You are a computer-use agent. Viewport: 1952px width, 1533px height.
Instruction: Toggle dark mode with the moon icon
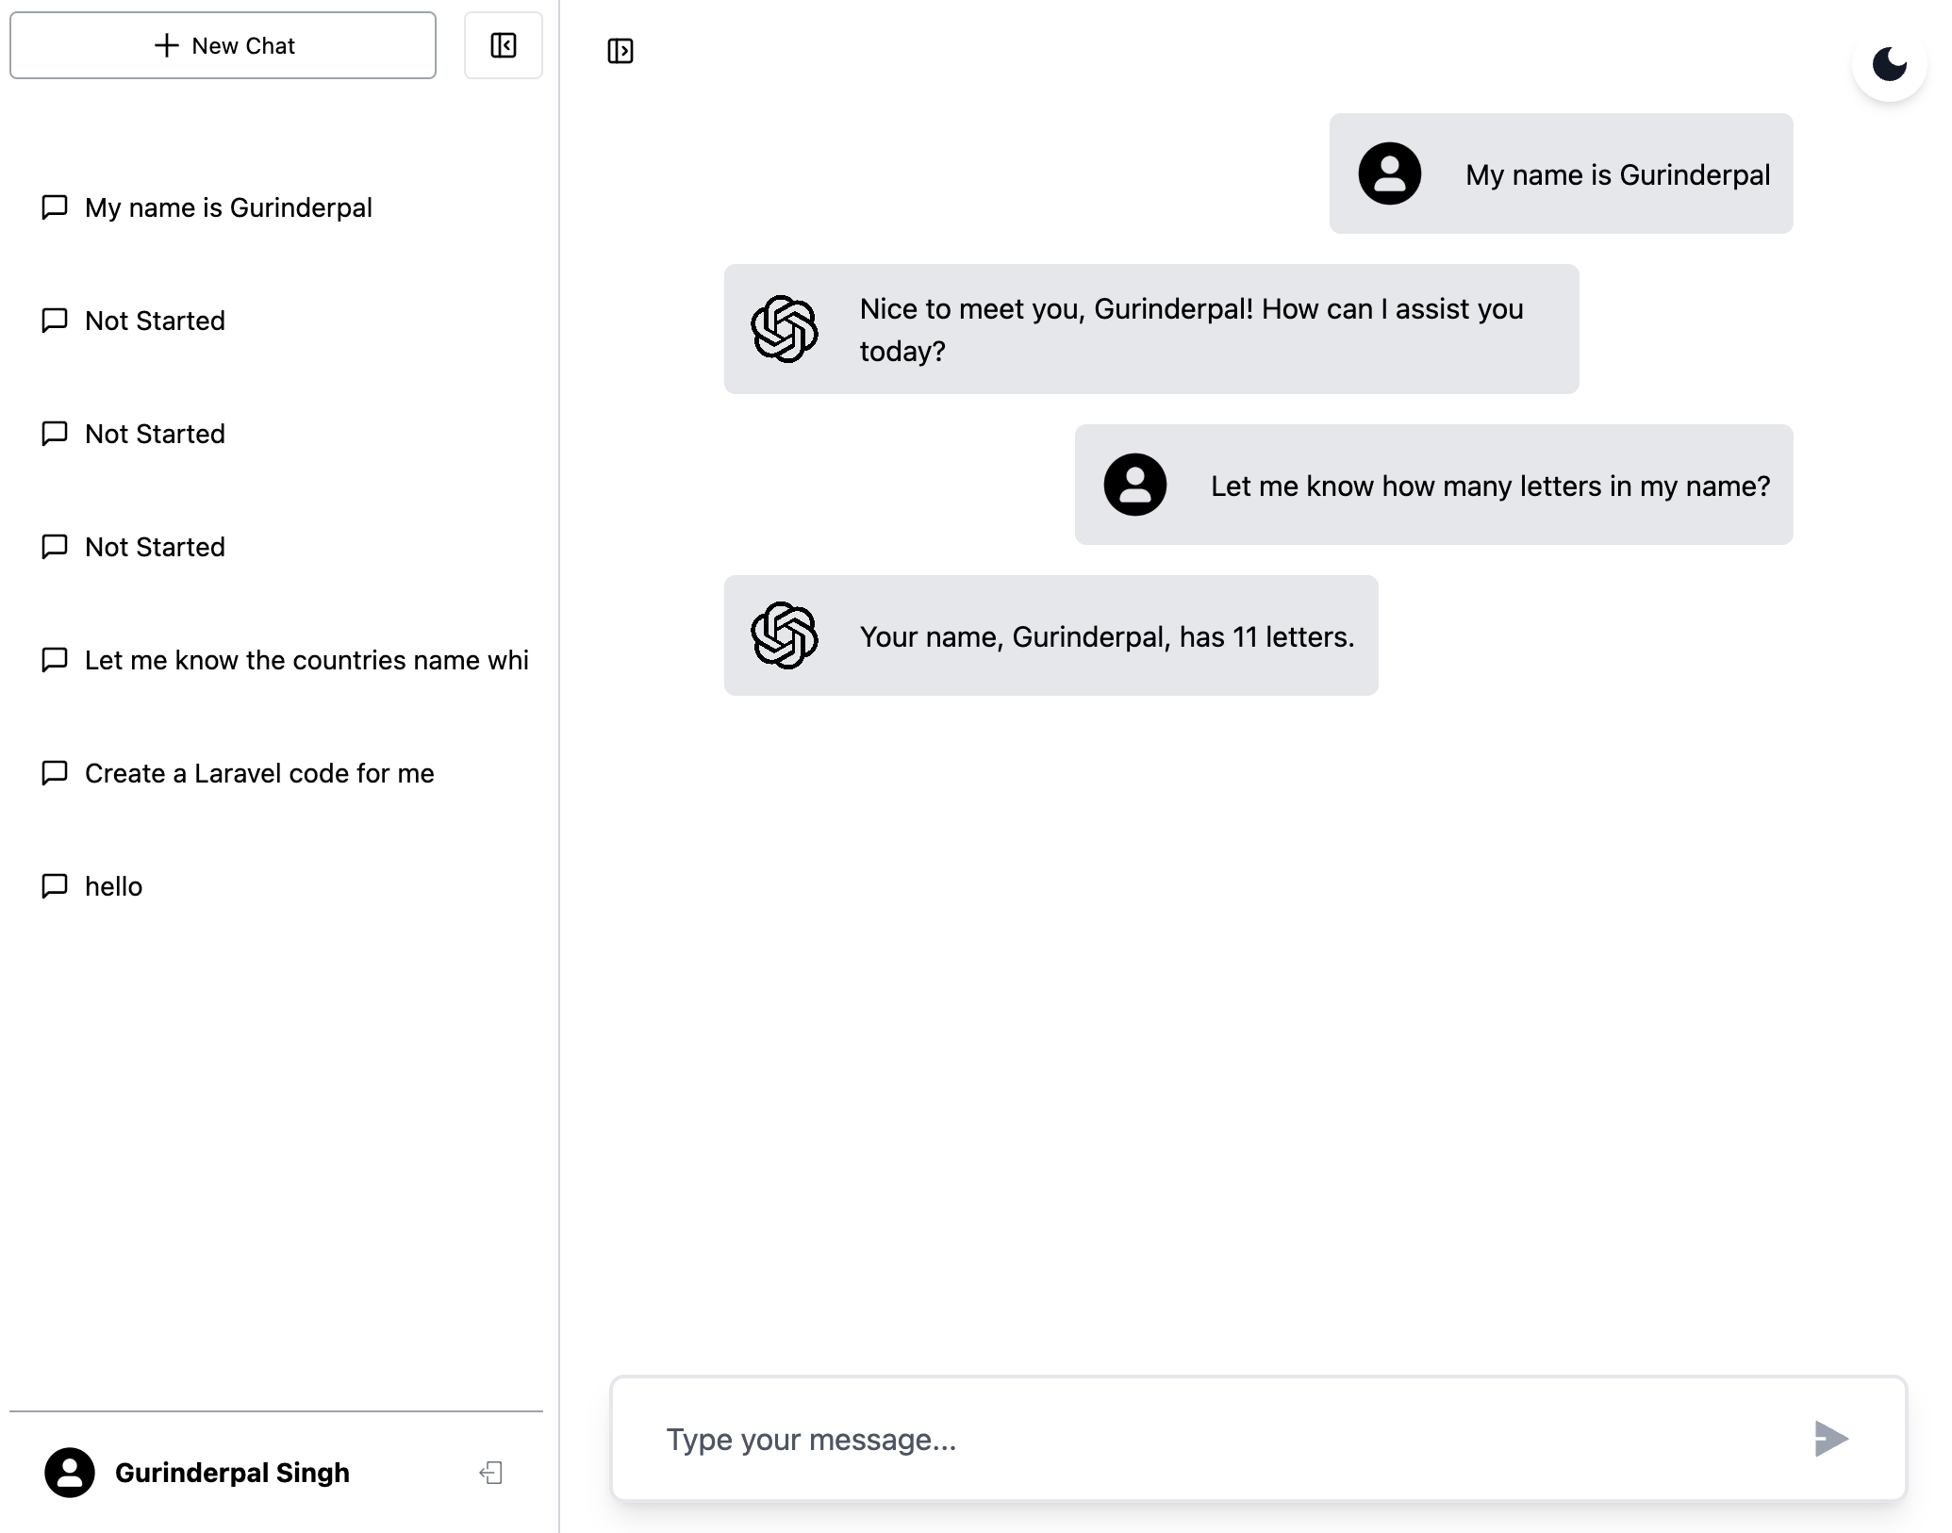pyautogui.click(x=1889, y=64)
